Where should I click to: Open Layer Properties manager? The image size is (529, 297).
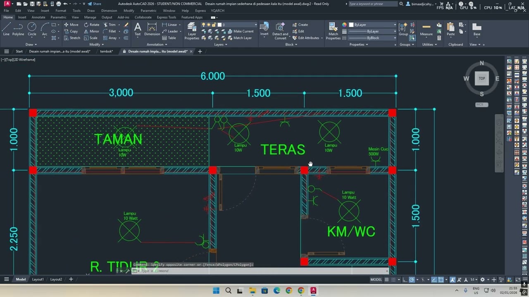point(192,31)
